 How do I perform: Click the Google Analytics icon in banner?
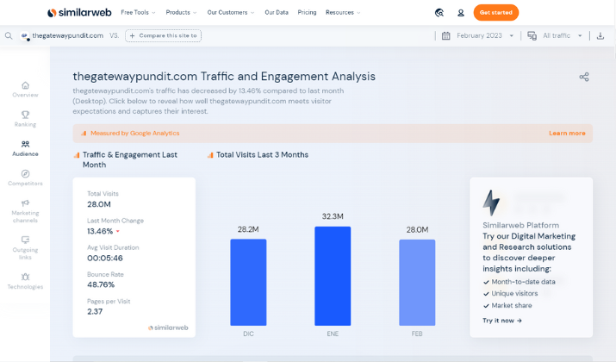click(84, 134)
